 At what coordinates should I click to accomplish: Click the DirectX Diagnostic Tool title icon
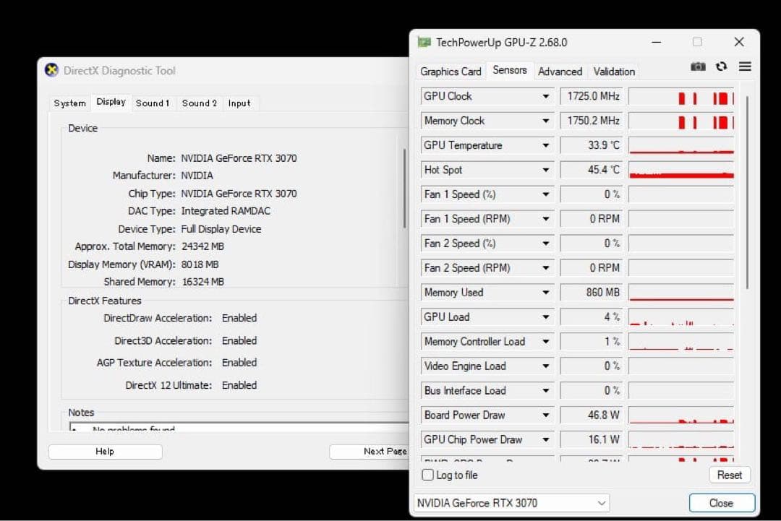[x=51, y=70]
